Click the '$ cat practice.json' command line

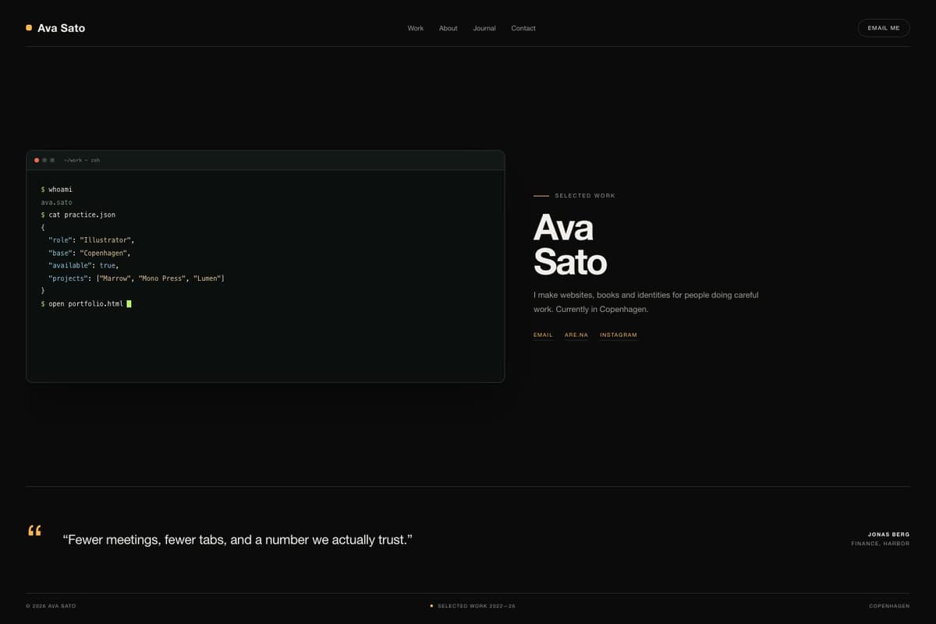(78, 214)
